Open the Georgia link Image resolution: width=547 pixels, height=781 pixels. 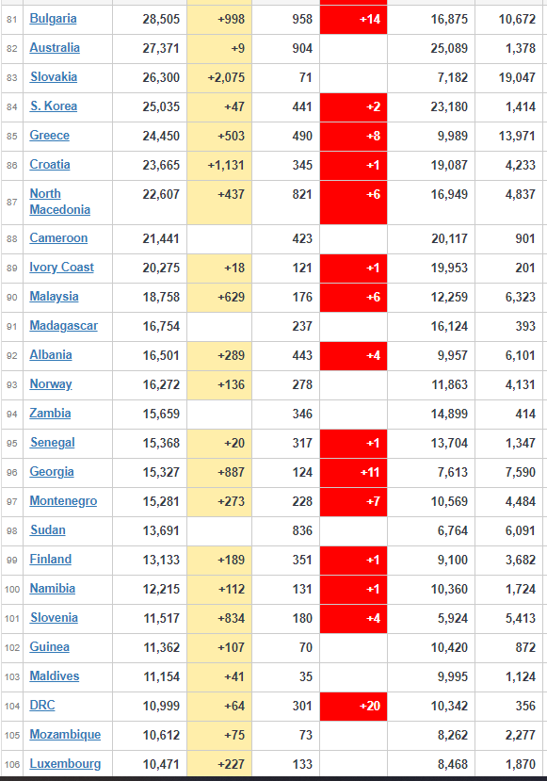pos(52,472)
